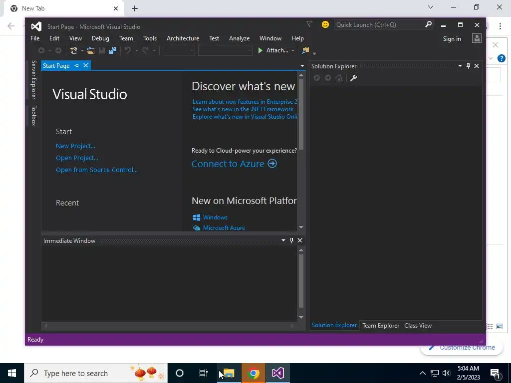Open the Solution Explorer window position dropdown
This screenshot has width=511, height=383.
[460, 66]
